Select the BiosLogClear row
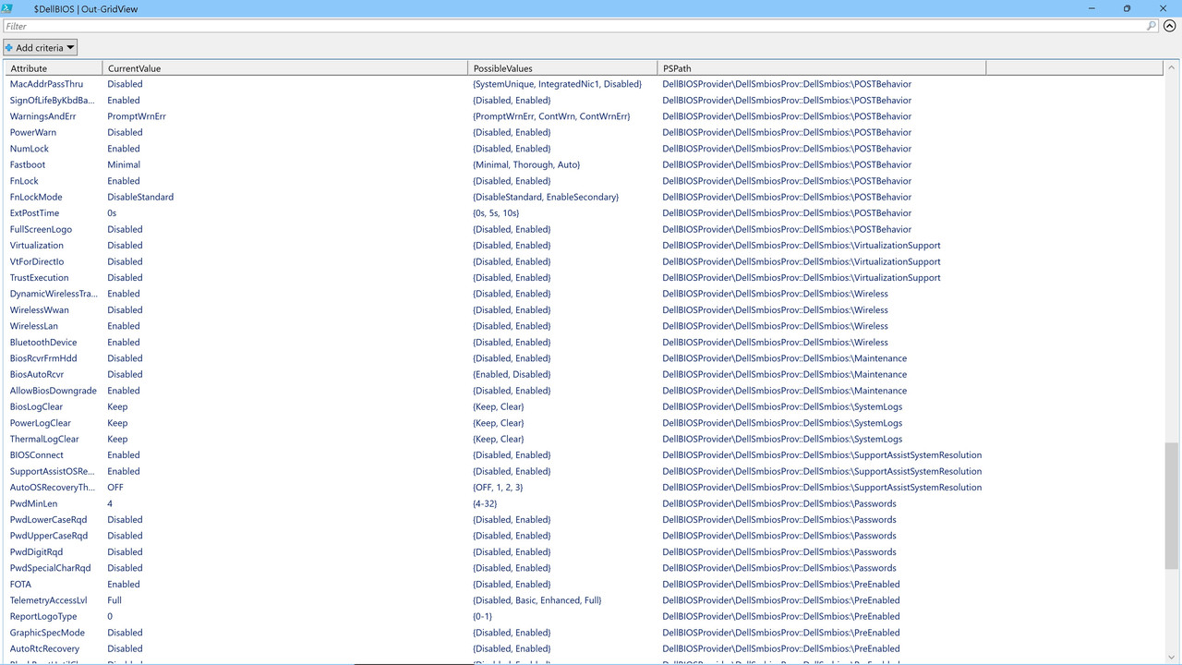Screen dimensions: 1182x665 coord(584,407)
